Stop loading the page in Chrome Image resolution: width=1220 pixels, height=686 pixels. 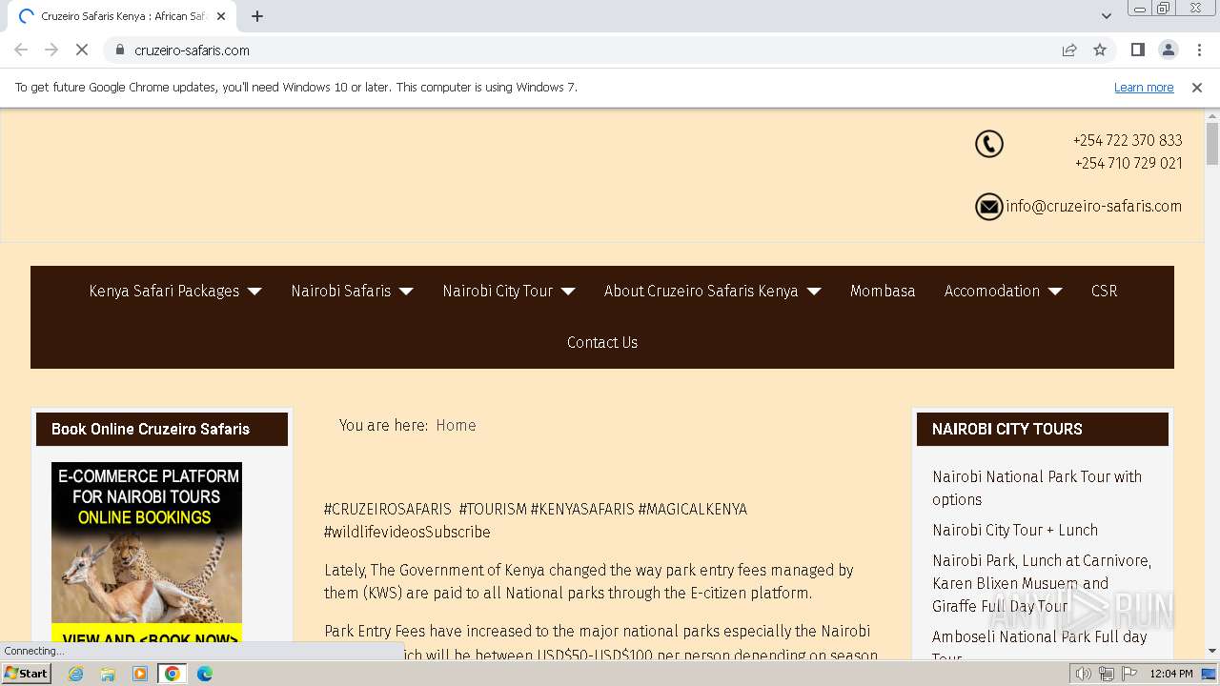(82, 50)
